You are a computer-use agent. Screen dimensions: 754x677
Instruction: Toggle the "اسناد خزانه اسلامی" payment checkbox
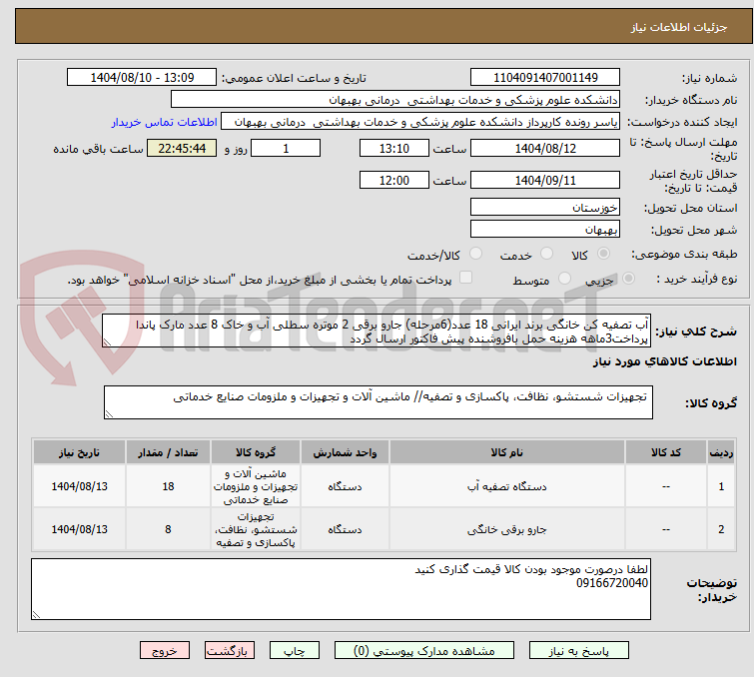click(465, 280)
